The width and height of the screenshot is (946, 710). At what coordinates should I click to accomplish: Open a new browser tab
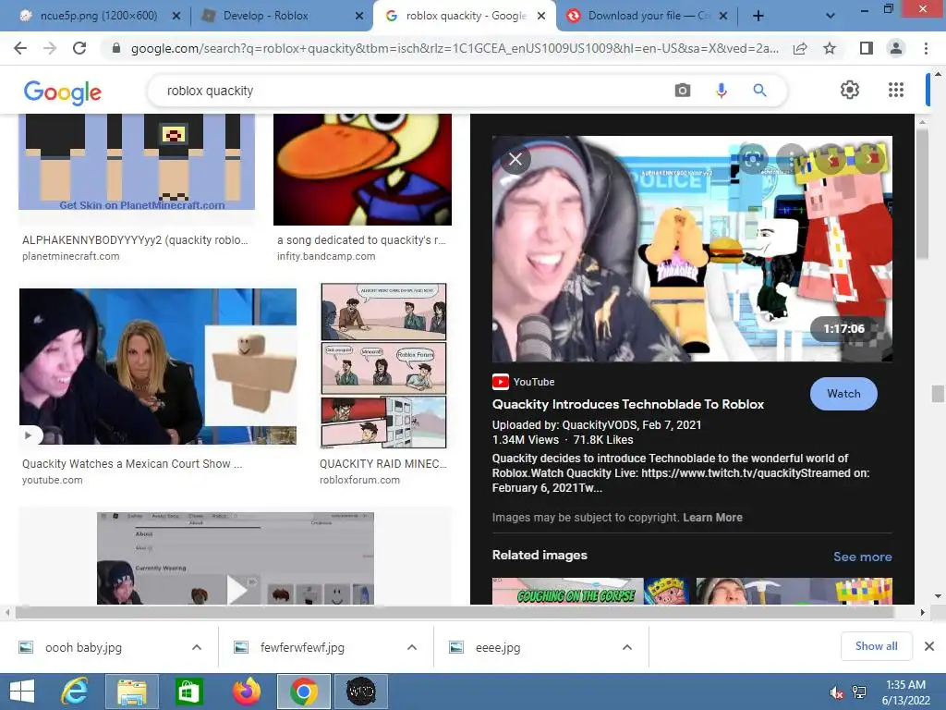[x=758, y=17]
